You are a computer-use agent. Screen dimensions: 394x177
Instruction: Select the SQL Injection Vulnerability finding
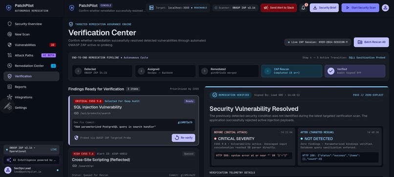pos(133,120)
